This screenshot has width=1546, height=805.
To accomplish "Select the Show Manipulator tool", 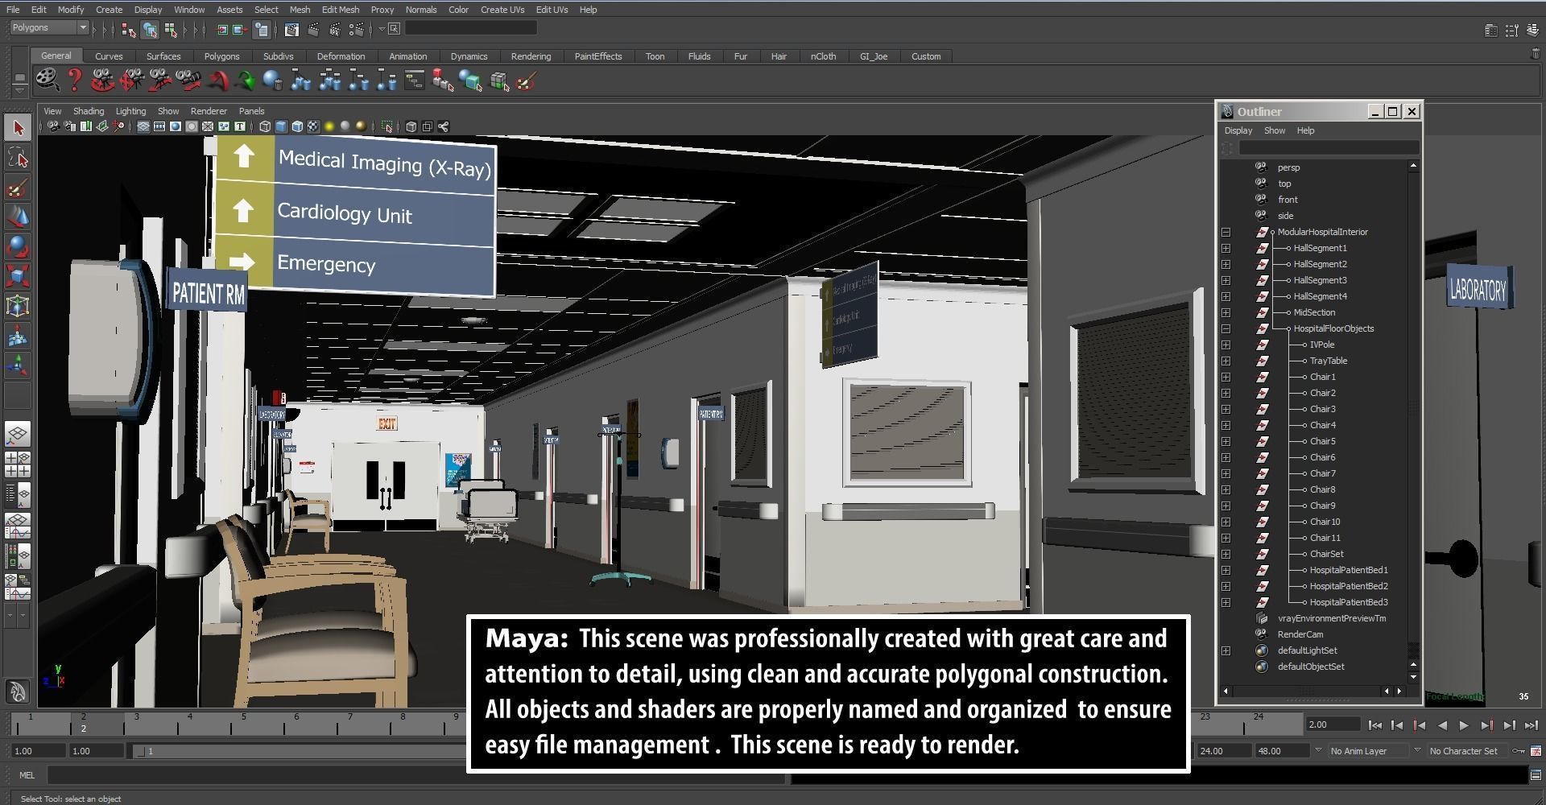I will (18, 366).
